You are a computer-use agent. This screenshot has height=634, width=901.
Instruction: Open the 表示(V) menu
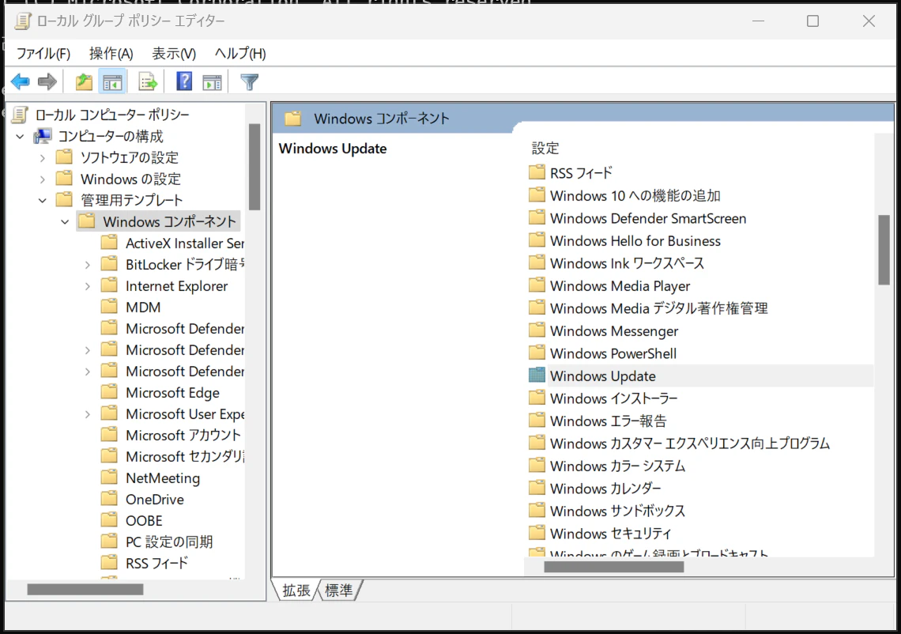click(174, 54)
